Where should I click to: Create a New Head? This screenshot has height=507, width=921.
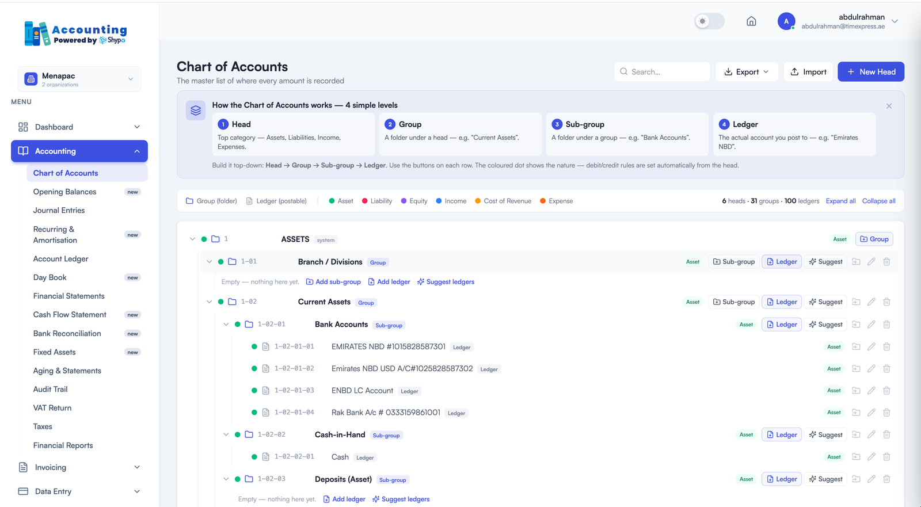tap(871, 72)
